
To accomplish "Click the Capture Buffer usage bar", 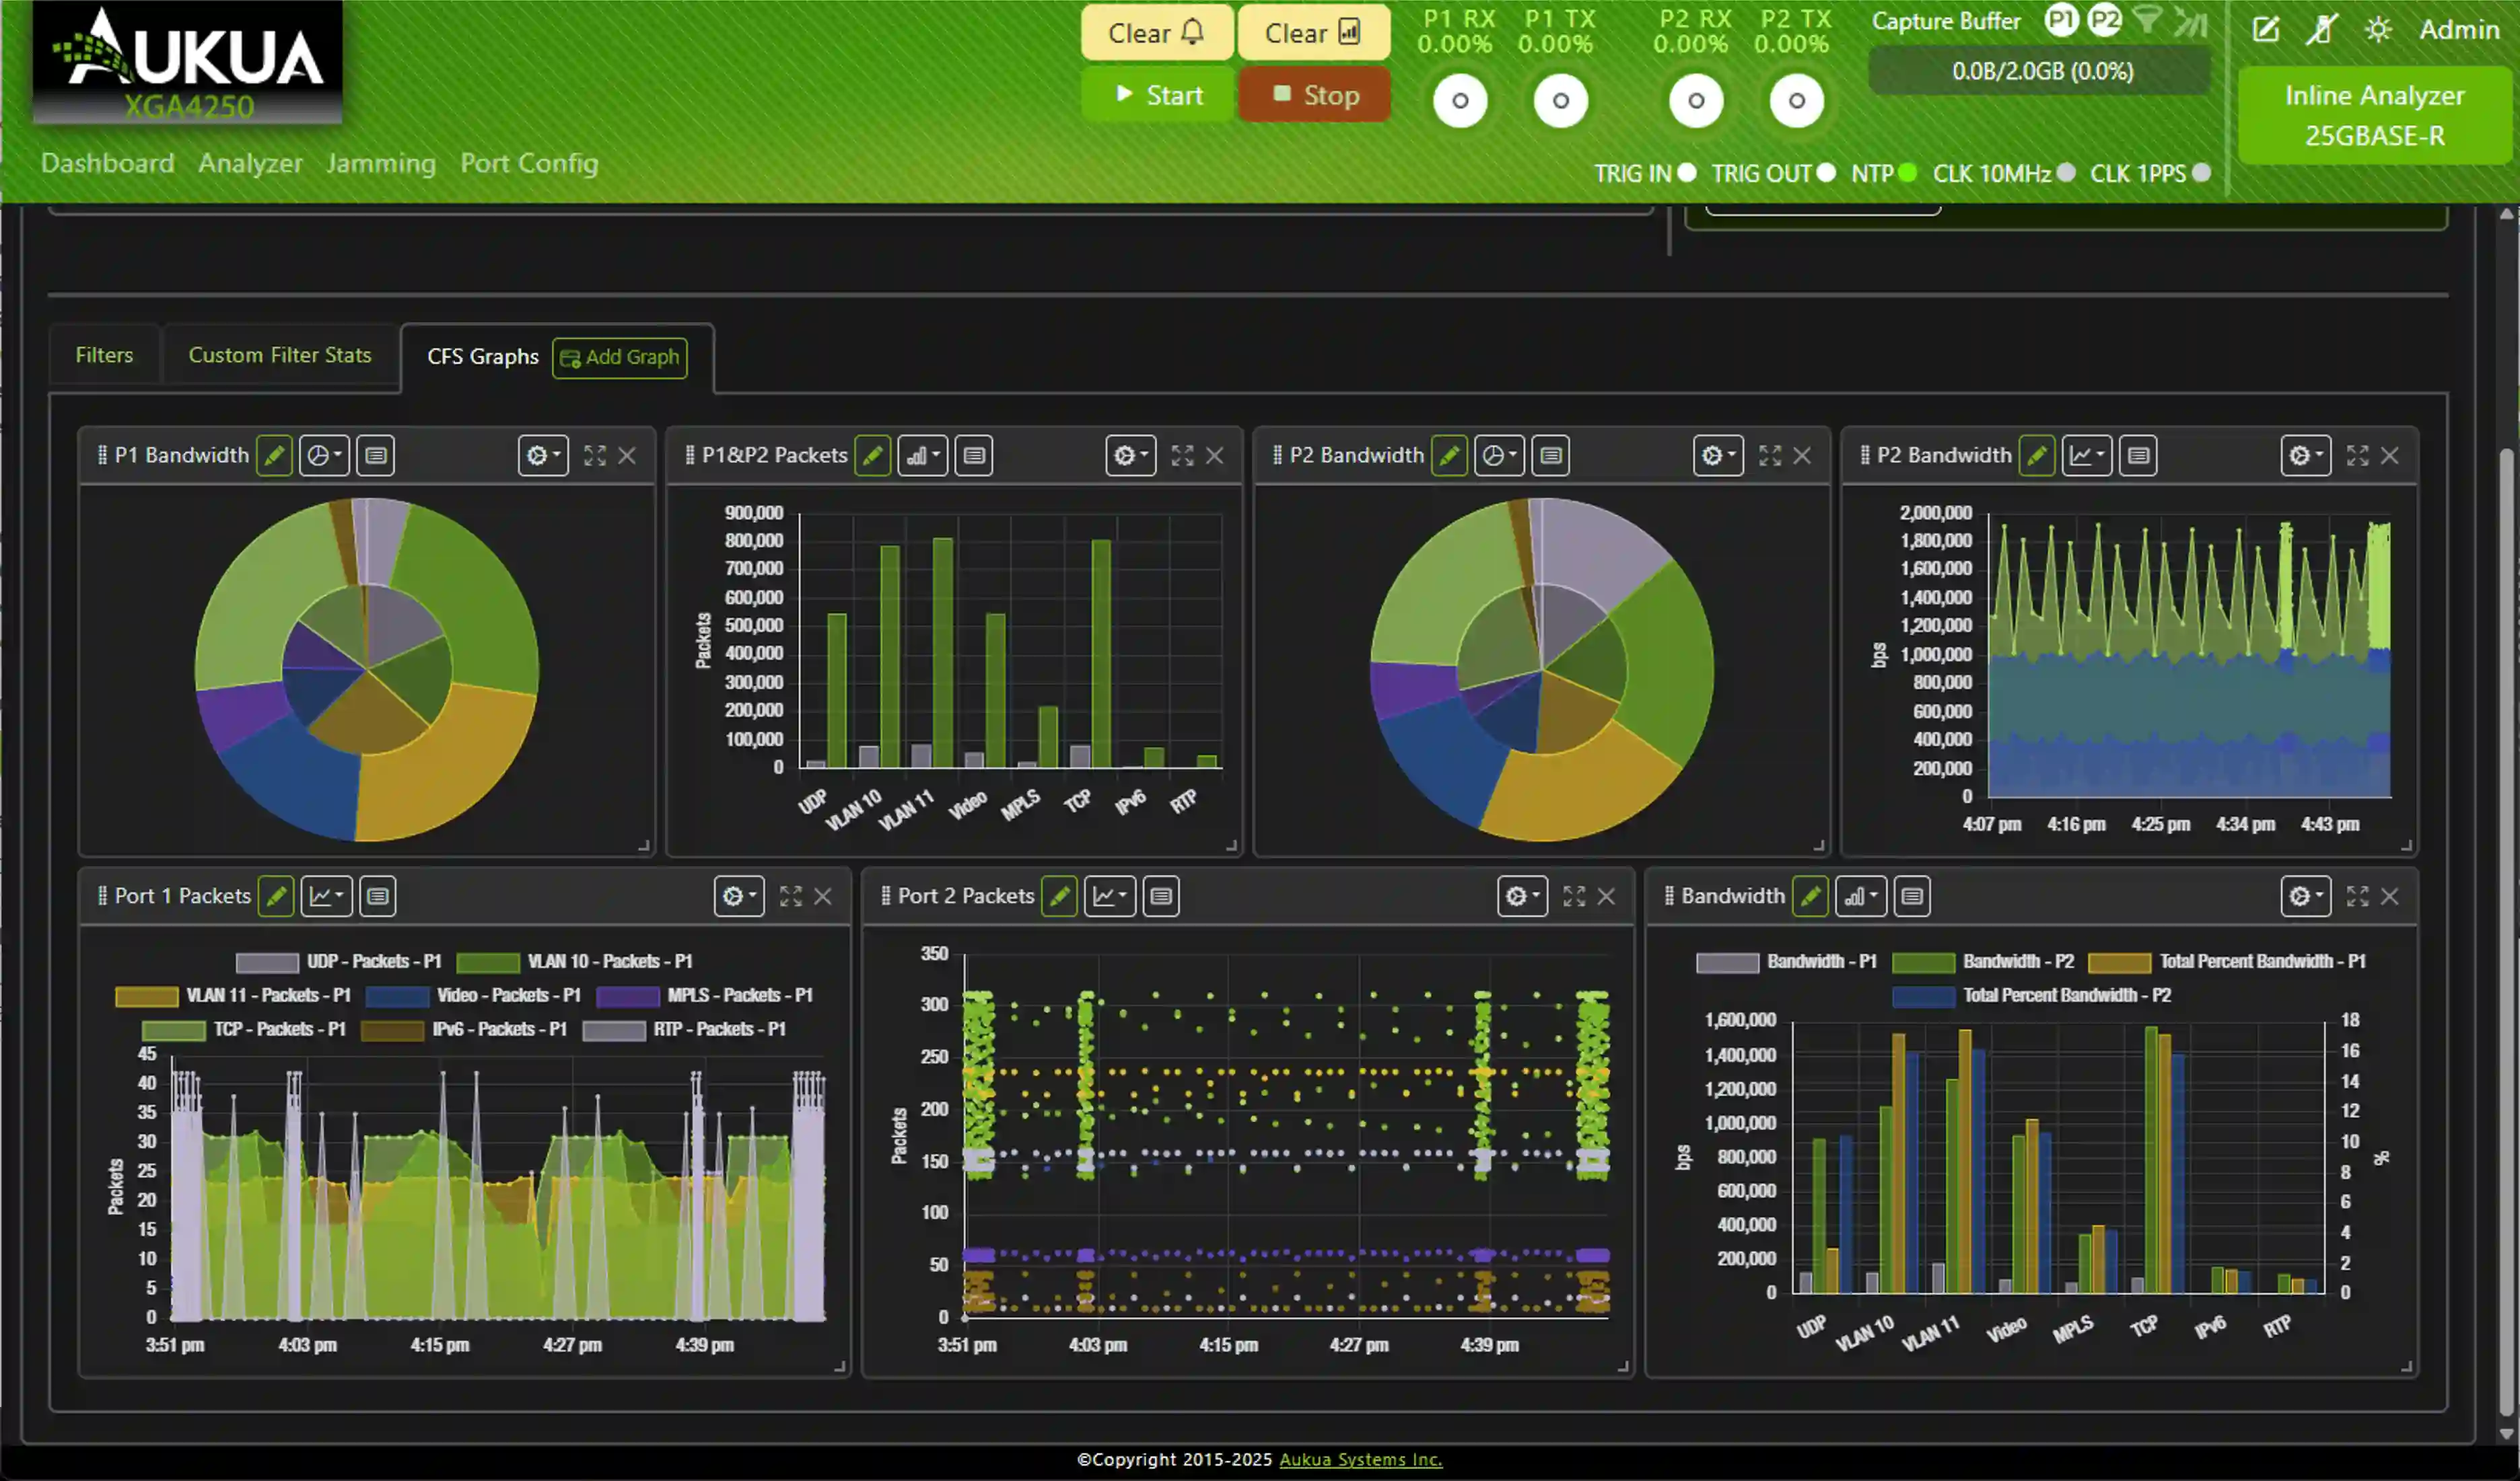I will coord(2041,71).
